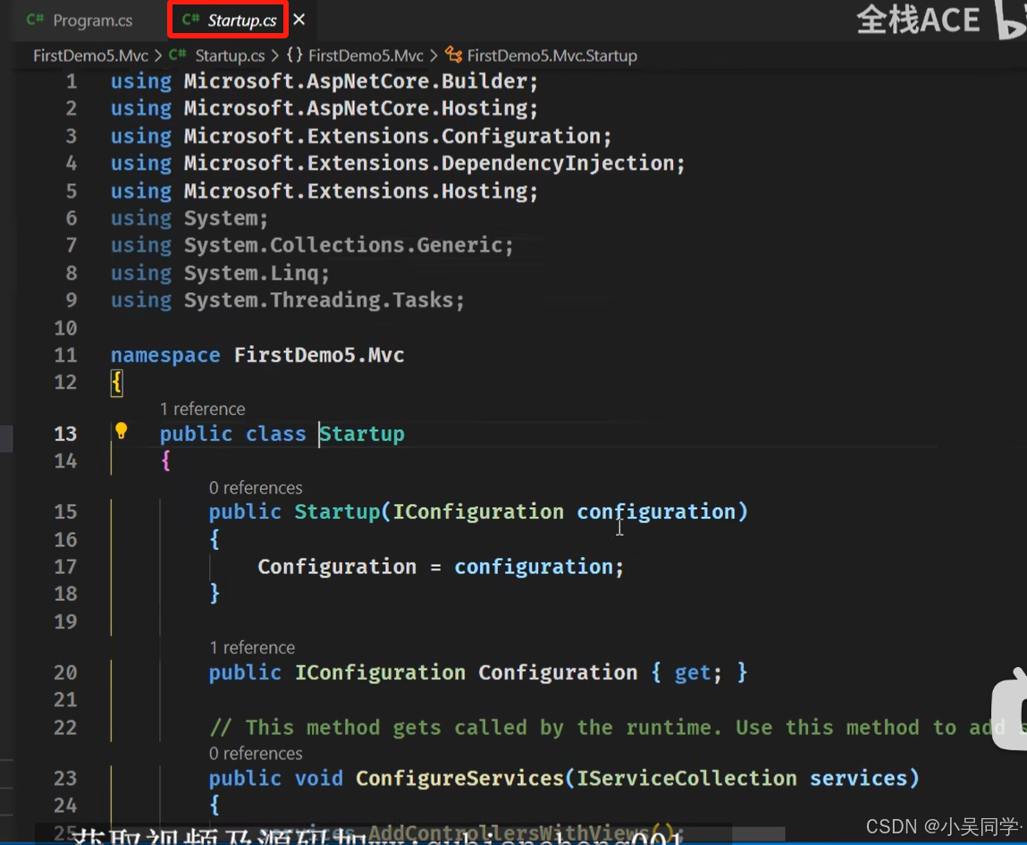
Task: Click 'System.Threading.Tasks' on line 9
Action: pos(319,300)
